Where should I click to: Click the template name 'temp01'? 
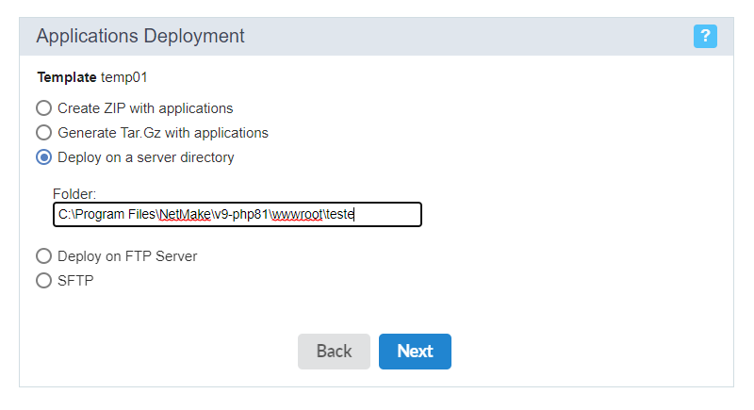(x=124, y=77)
